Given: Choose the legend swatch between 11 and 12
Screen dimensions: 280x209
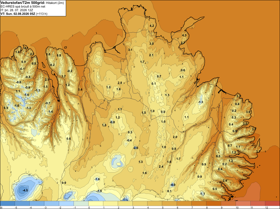Looking at the screenshot, I should [x=258, y=203].
